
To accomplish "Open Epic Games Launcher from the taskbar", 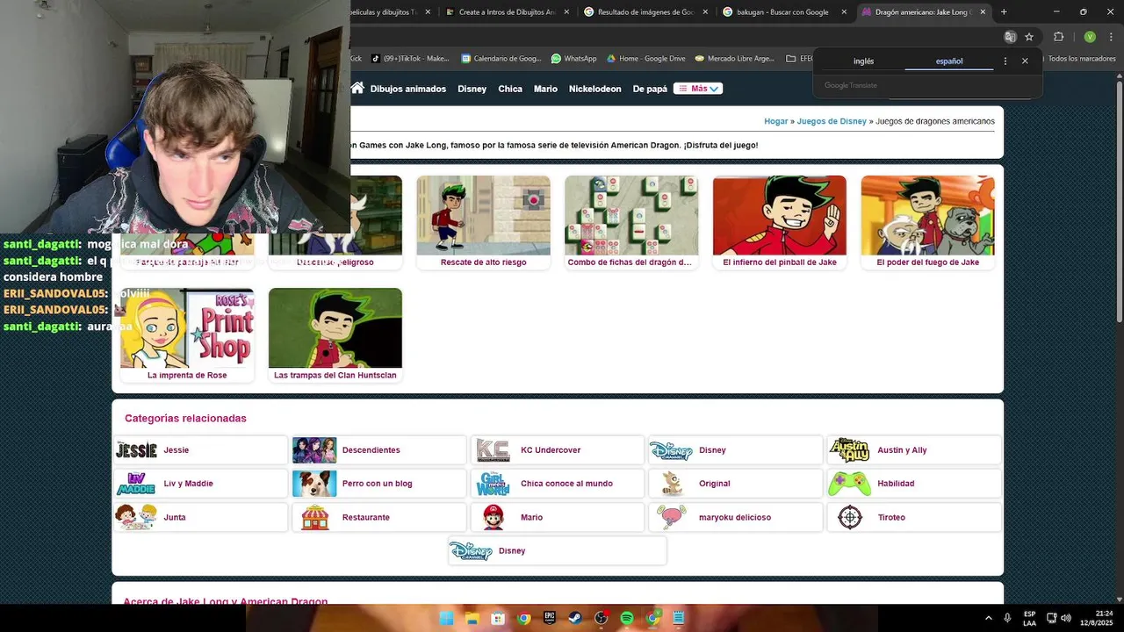I will (x=550, y=618).
